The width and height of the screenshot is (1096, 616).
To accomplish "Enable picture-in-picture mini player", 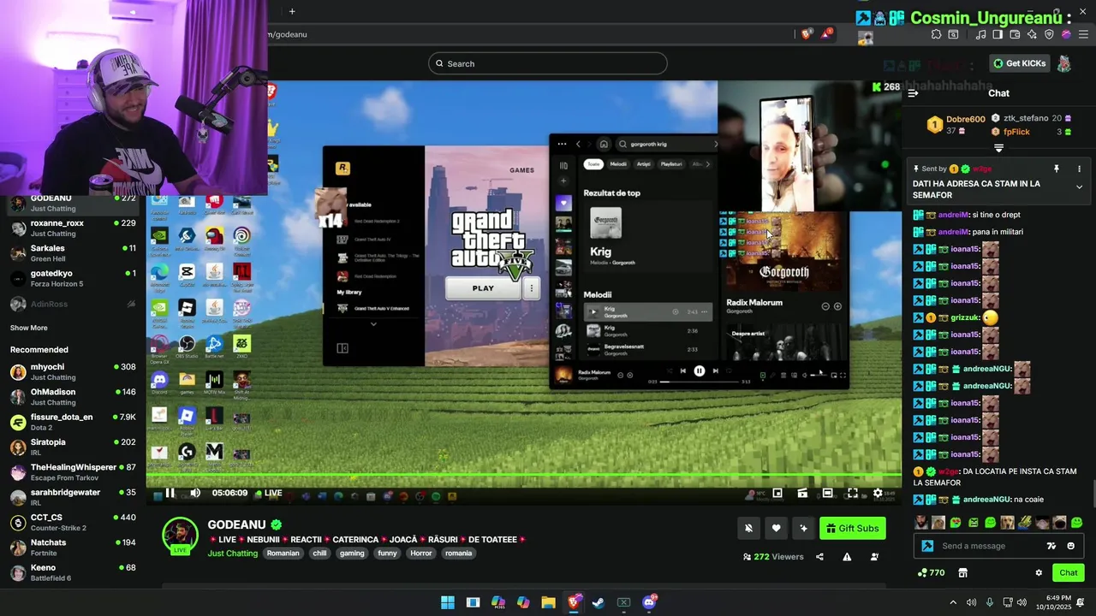I will (x=777, y=493).
